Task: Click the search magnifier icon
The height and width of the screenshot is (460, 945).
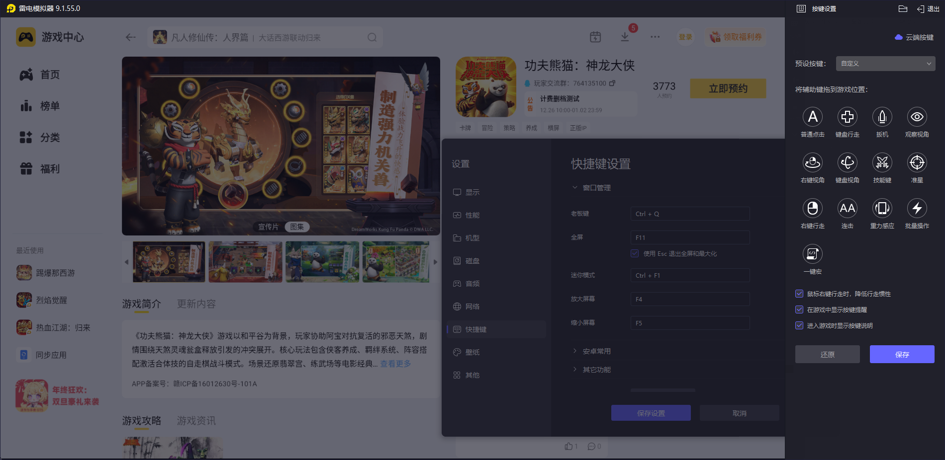Action: tap(372, 37)
